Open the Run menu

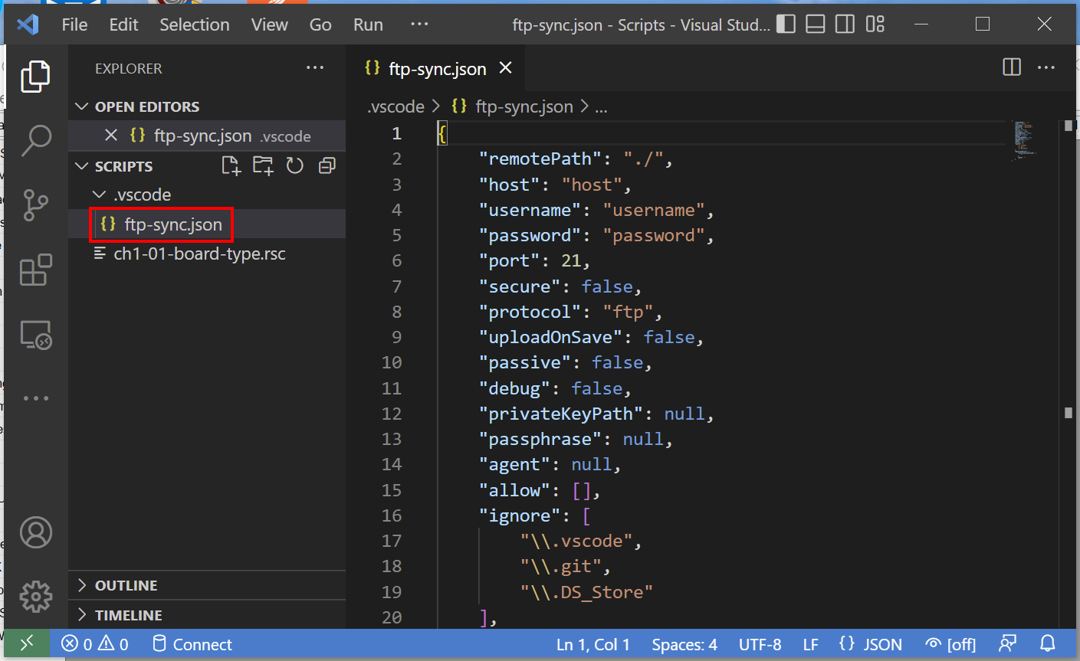coord(368,25)
